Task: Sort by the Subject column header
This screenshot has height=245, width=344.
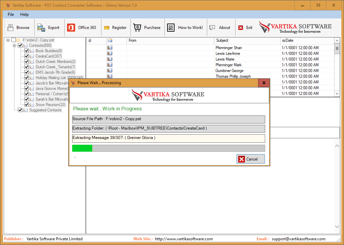Action: [x=247, y=40]
